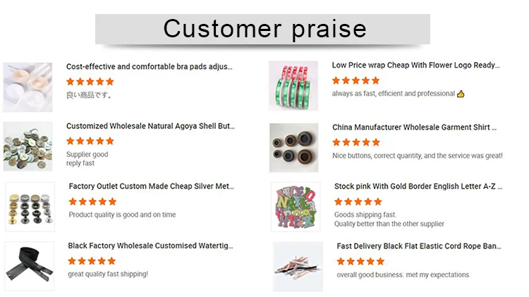Open 'Black Factory Wholesale Customised' product link
Image resolution: width=529 pixels, height=297 pixels.
150,246
